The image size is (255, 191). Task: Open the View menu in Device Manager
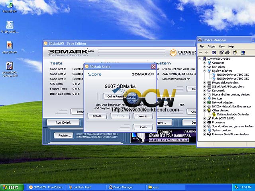222,47
